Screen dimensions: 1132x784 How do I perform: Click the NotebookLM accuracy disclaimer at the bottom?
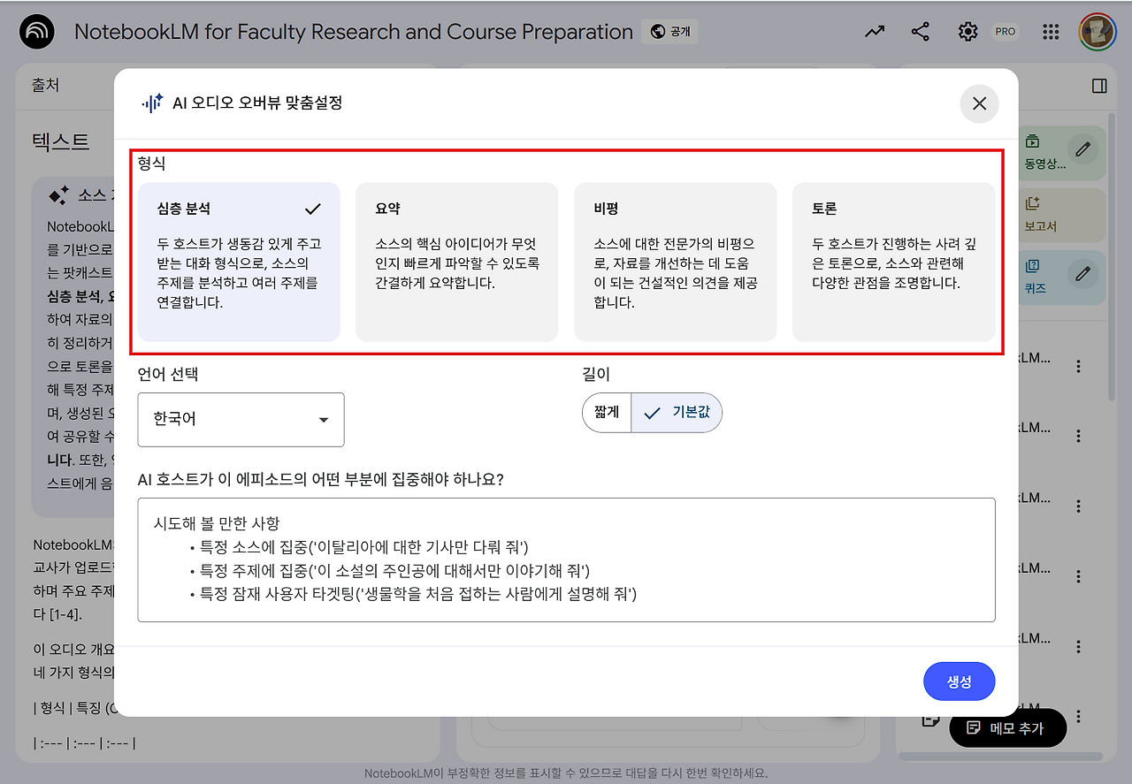(x=566, y=773)
